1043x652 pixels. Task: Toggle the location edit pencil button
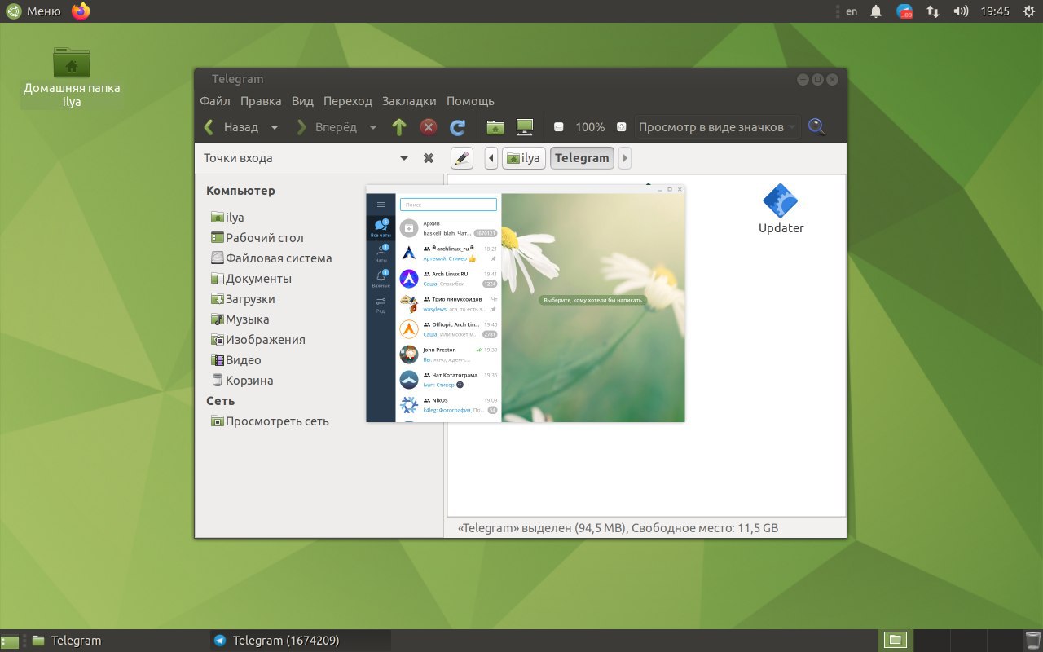(x=461, y=158)
